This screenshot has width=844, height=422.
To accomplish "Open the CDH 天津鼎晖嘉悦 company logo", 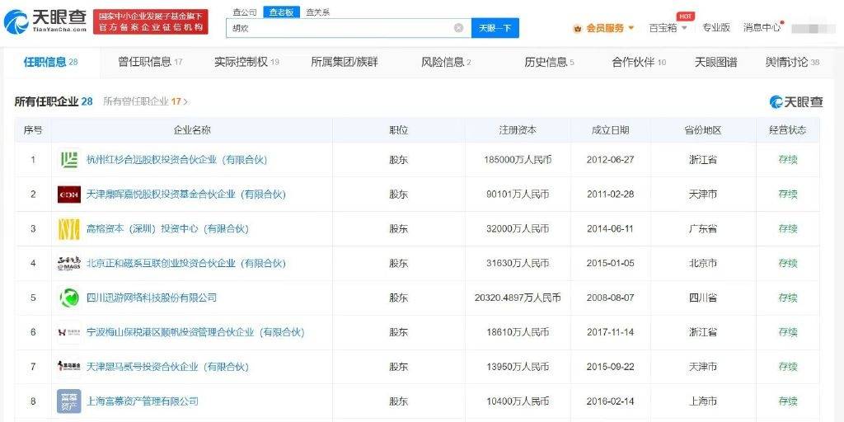I will 69,195.
